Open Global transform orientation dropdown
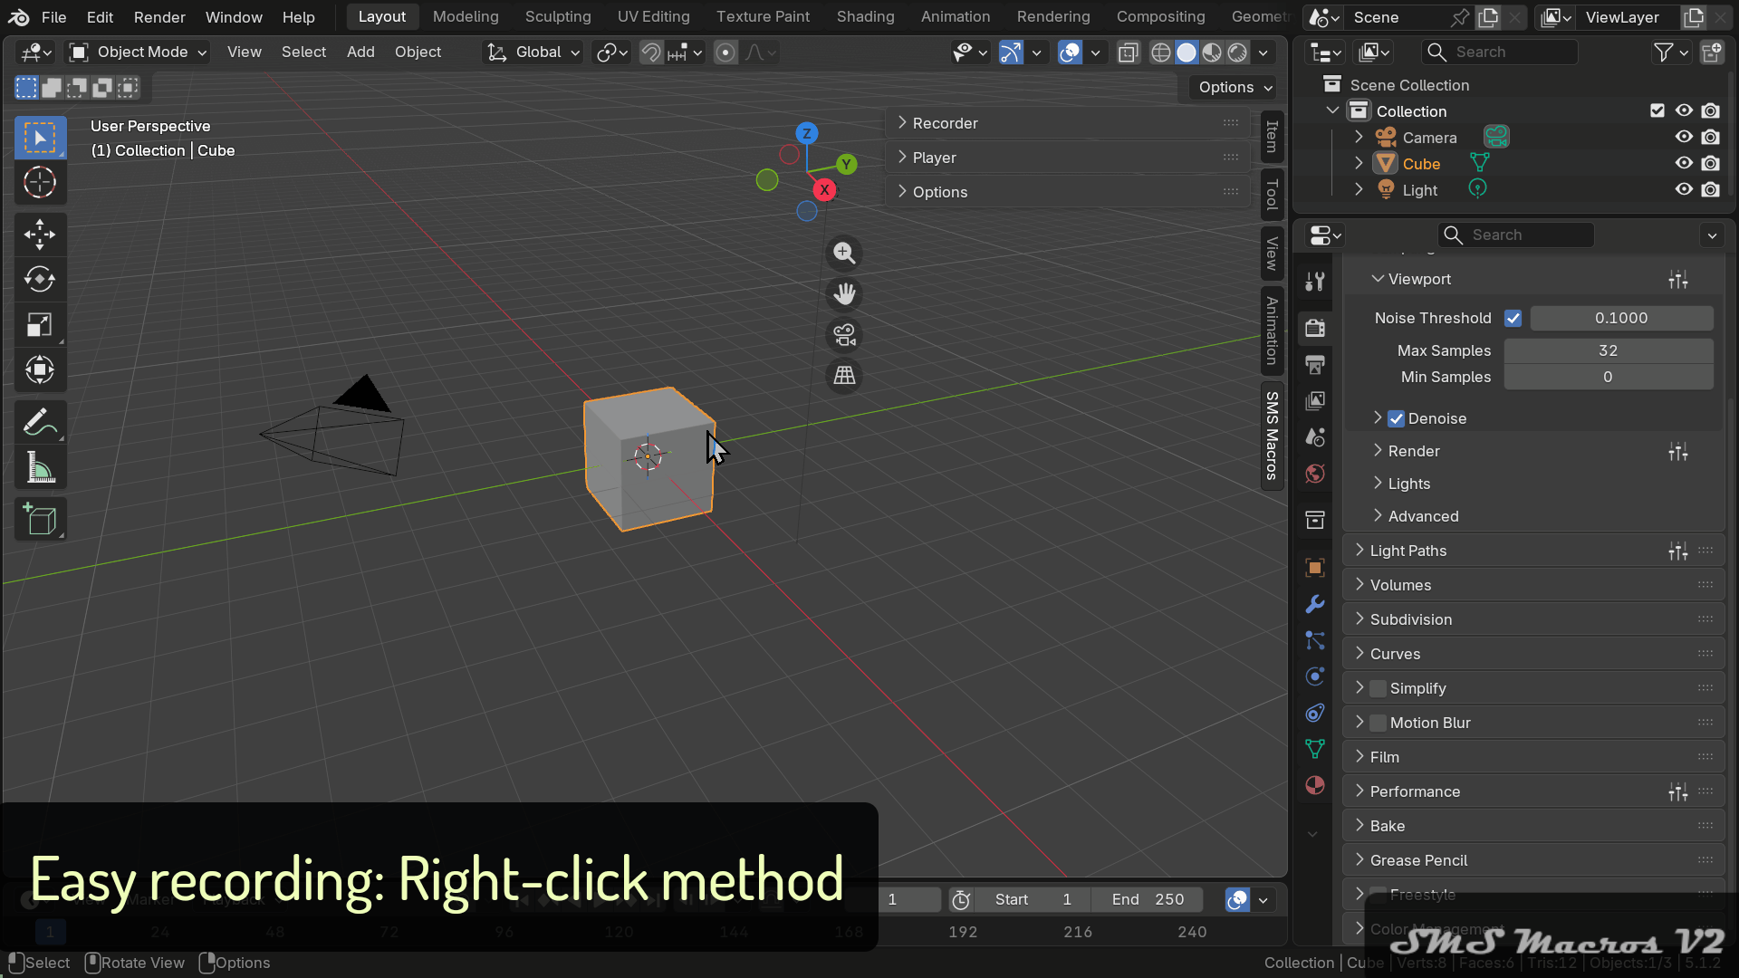1739x978 pixels. pyautogui.click(x=533, y=53)
